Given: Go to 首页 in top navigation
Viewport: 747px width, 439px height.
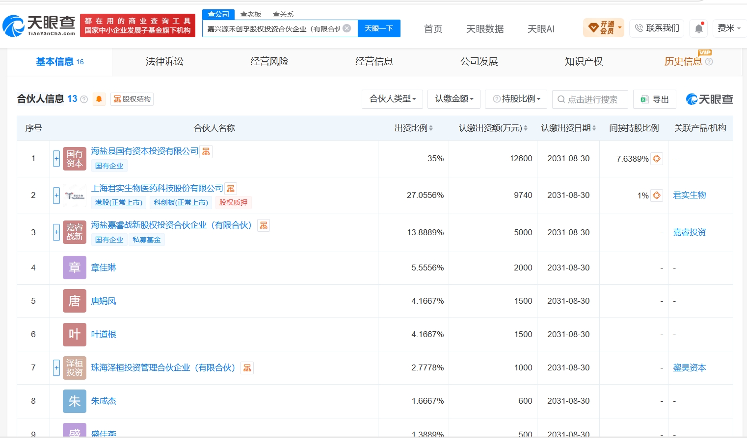Looking at the screenshot, I should (433, 29).
